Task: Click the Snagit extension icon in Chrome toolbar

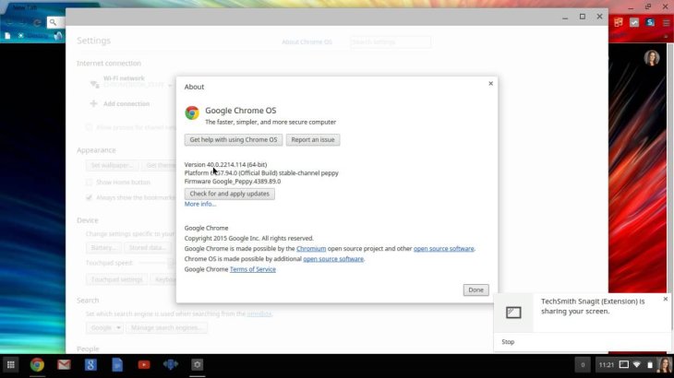Action: click(650, 22)
